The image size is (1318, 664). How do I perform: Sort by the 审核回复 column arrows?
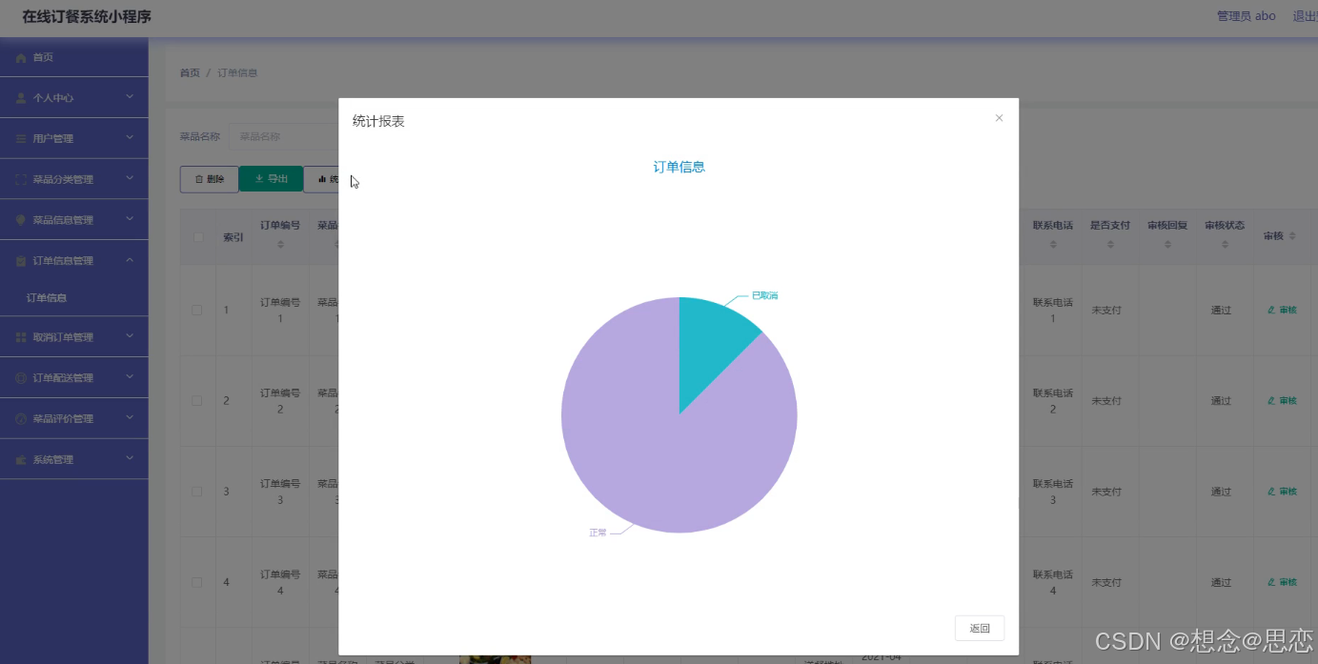(x=1167, y=245)
